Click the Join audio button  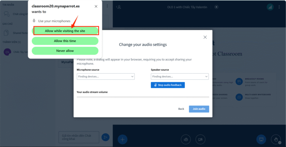(199, 109)
